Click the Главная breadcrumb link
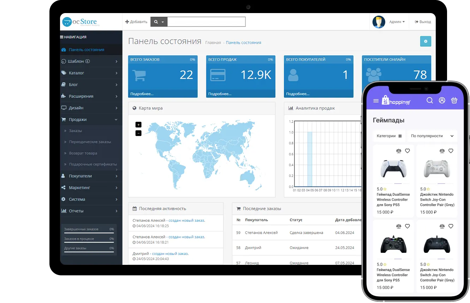 [x=213, y=43]
